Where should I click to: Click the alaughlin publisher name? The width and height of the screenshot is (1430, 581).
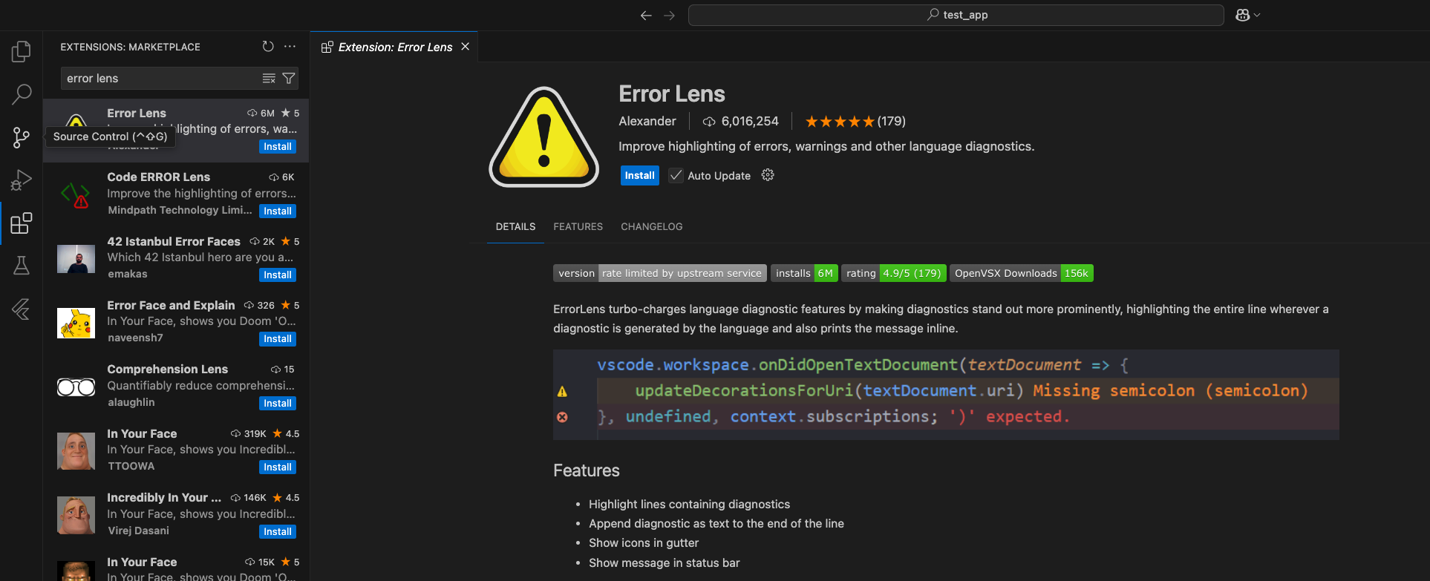131,402
